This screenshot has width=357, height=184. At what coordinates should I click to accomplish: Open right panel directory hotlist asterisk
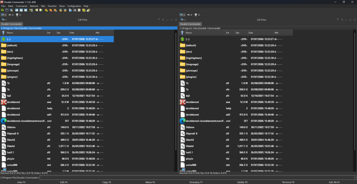[x=338, y=20]
